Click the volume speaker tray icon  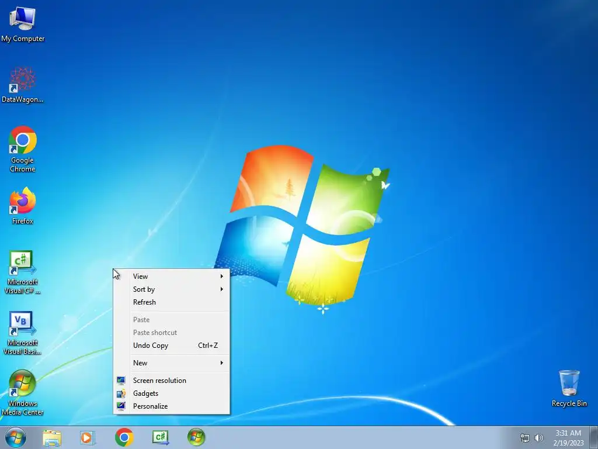[538, 438]
